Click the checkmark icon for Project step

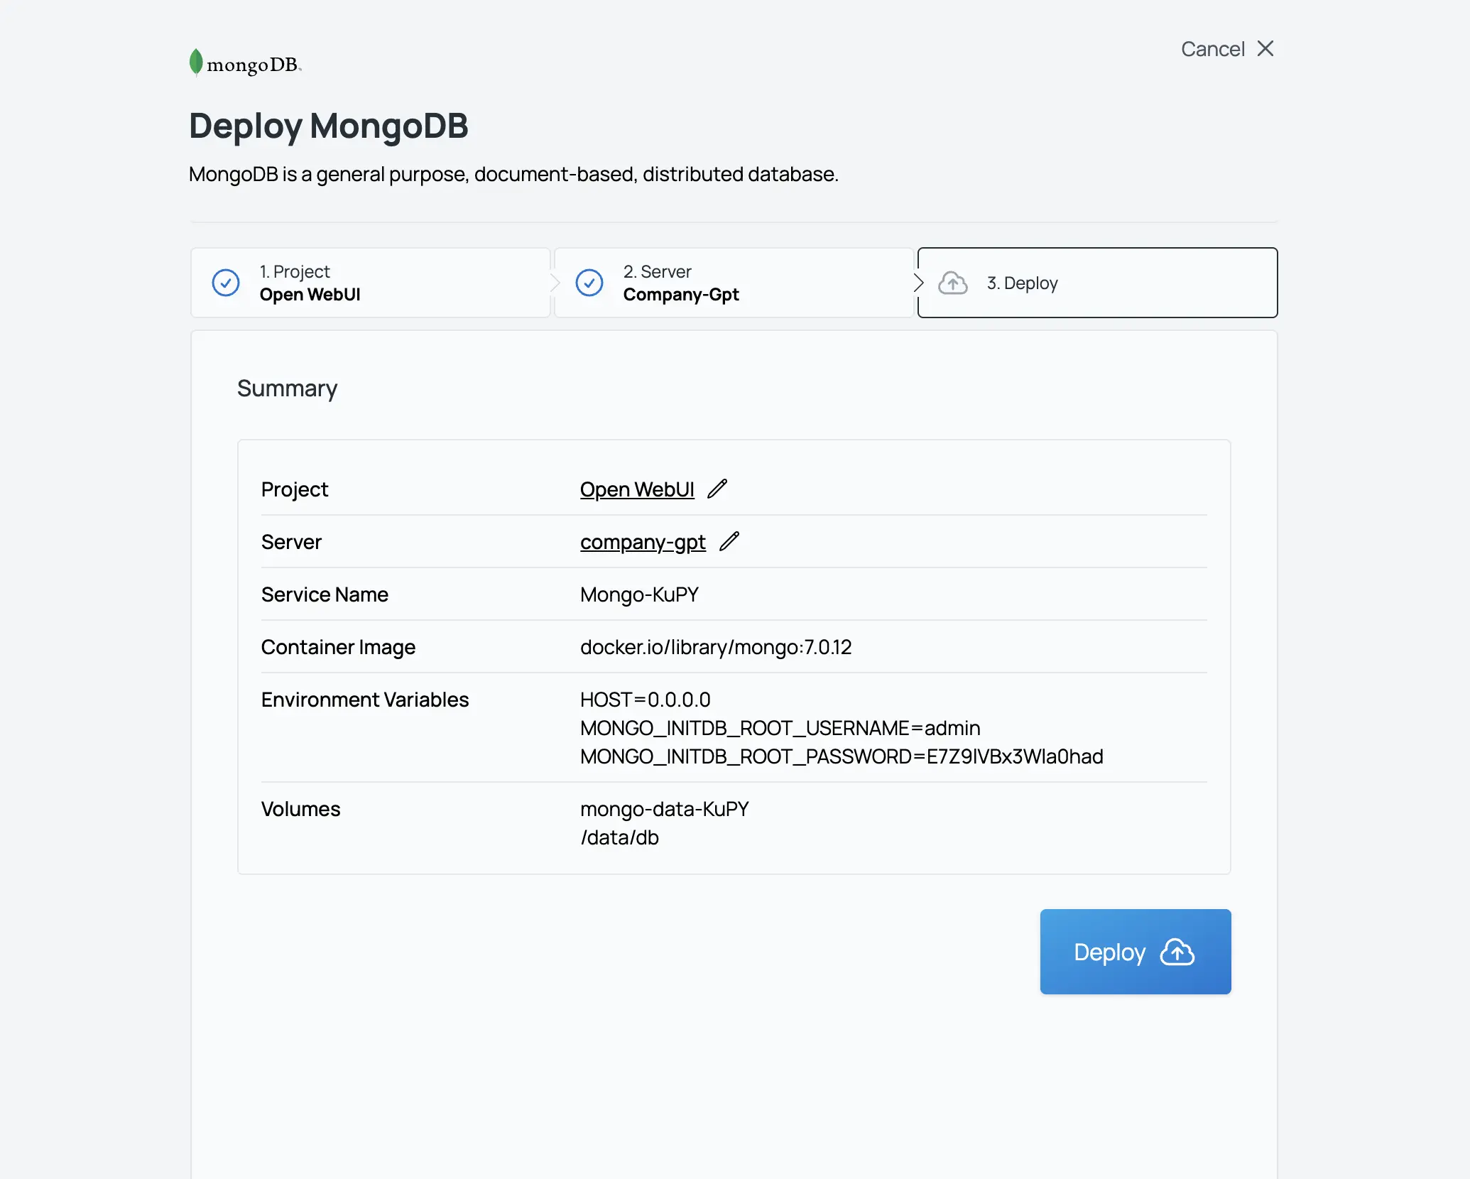coord(226,283)
